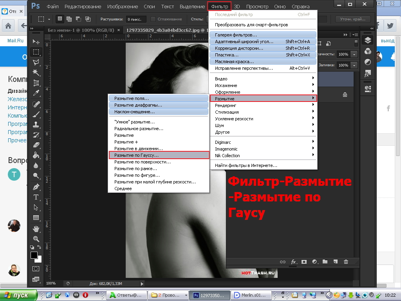Screen dimensions: 401x301
Task: Open the Layers panel options menu
Action: click(355, 34)
